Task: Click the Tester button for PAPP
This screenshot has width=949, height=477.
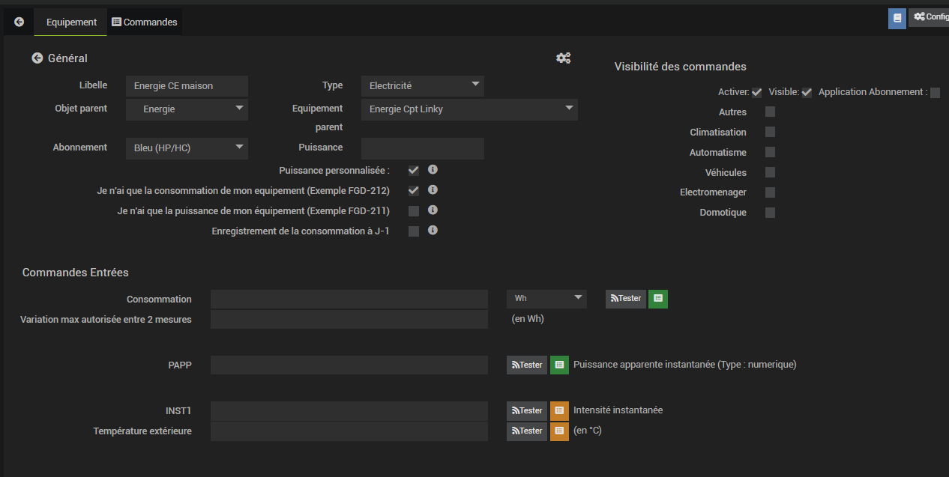Action: click(x=527, y=365)
